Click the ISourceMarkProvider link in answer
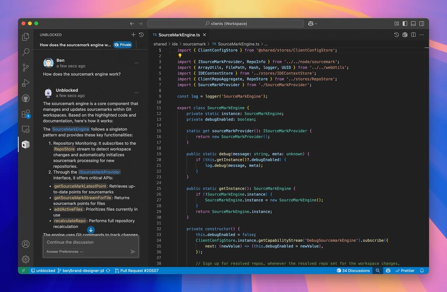 [x=100, y=172]
